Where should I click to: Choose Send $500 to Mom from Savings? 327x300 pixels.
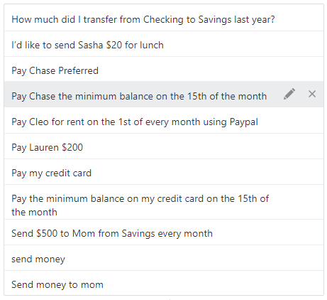164,232
